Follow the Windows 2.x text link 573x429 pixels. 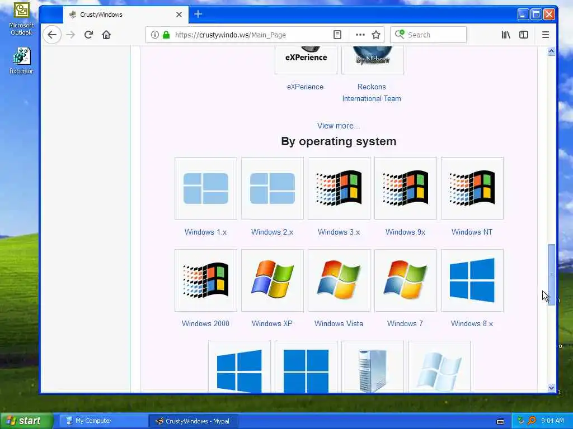(272, 232)
